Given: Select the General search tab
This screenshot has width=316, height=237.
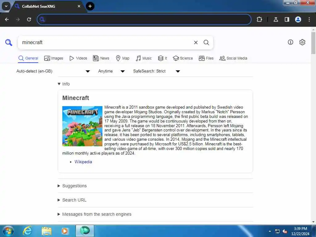Looking at the screenshot, I should pyautogui.click(x=28, y=58).
